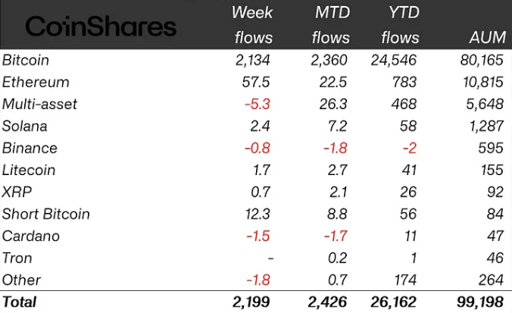Screen dimensions: 512x313
Task: Select the Other row label
Action: (21, 280)
